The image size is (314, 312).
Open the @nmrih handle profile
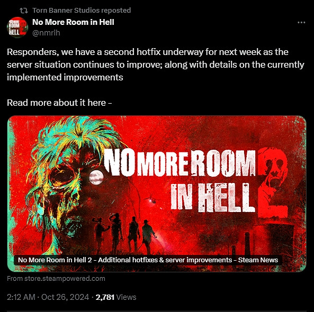46,33
